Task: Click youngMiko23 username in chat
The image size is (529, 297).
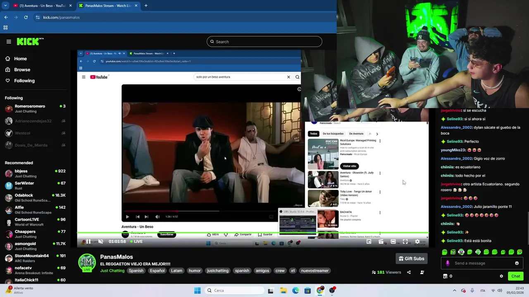Action: [453, 150]
